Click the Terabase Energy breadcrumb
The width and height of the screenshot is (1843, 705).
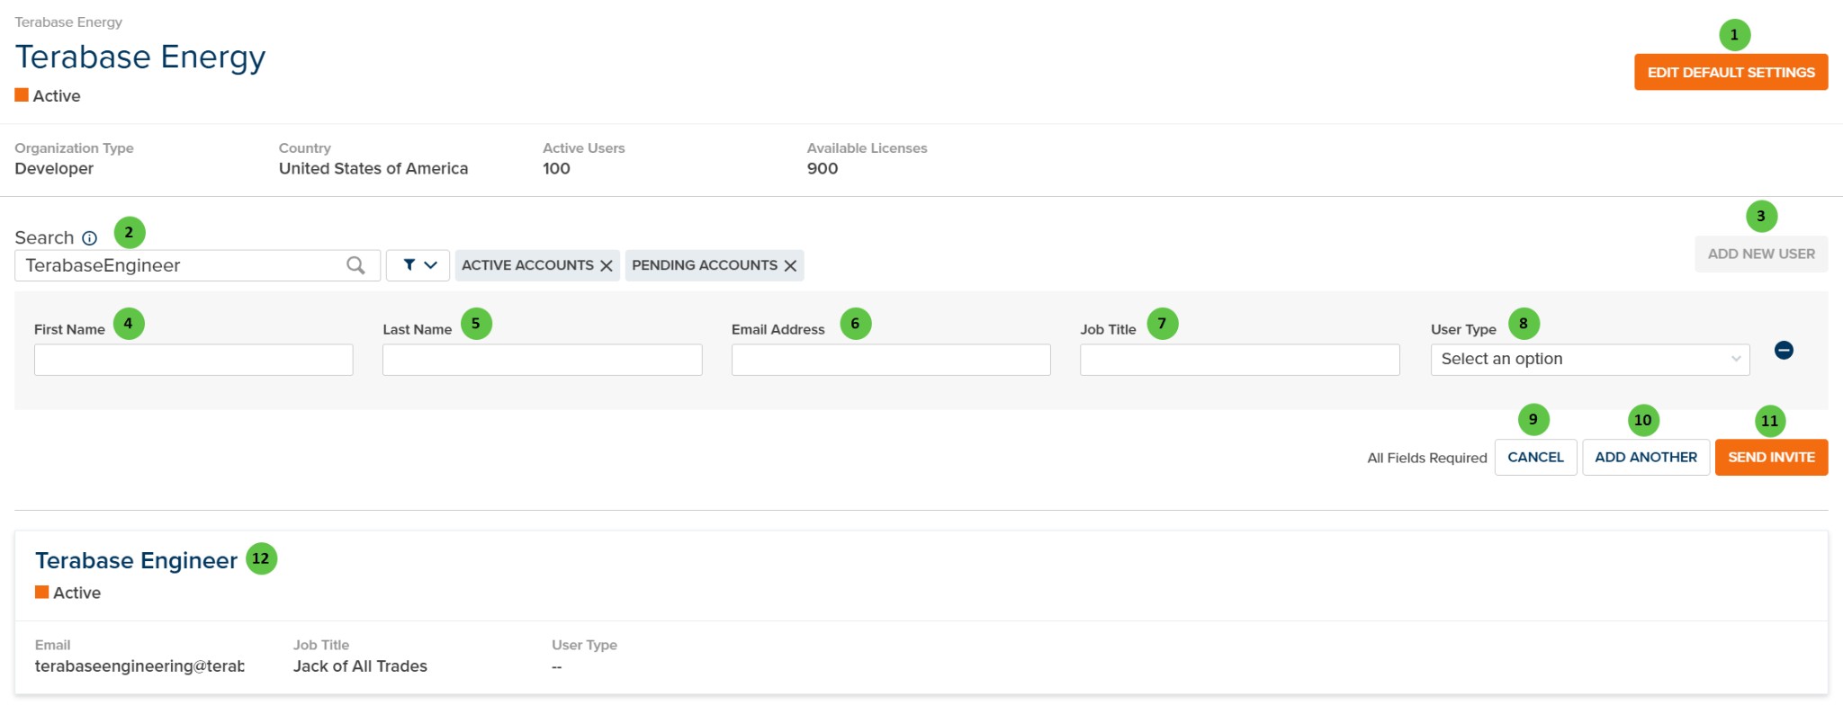point(68,22)
